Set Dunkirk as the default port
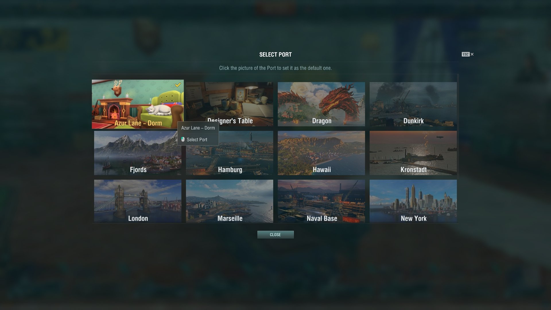This screenshot has width=551, height=310. click(413, 104)
